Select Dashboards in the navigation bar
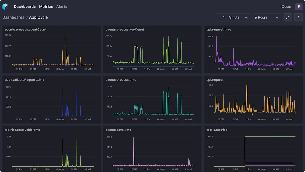Screen dimensions: 305x172 [25, 6]
